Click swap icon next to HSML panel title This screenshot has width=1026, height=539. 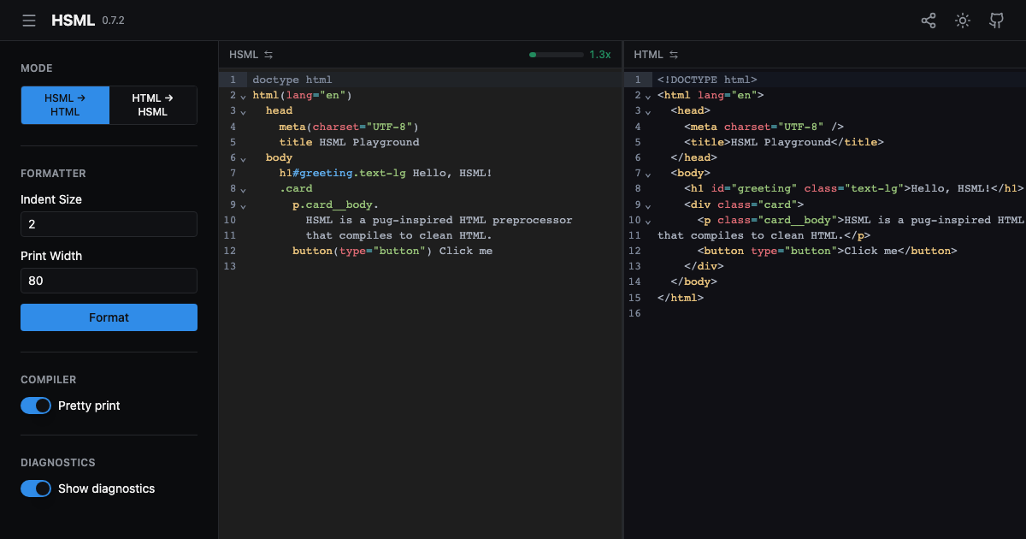268,55
